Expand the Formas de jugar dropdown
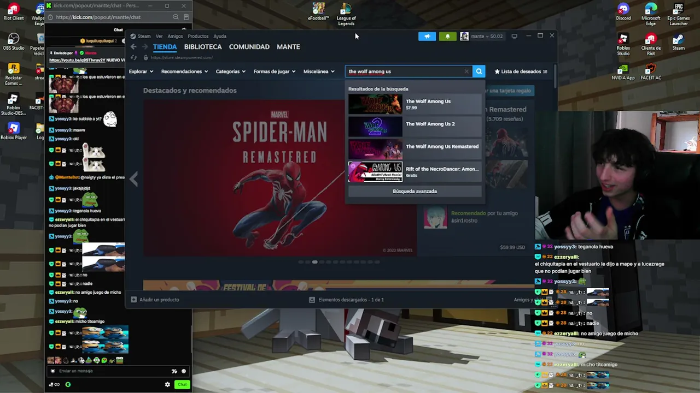Viewport: 700px width, 393px height. (x=275, y=72)
